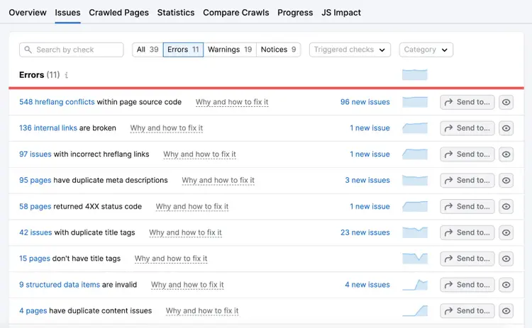Switch to JS Impact tab

pyautogui.click(x=341, y=13)
